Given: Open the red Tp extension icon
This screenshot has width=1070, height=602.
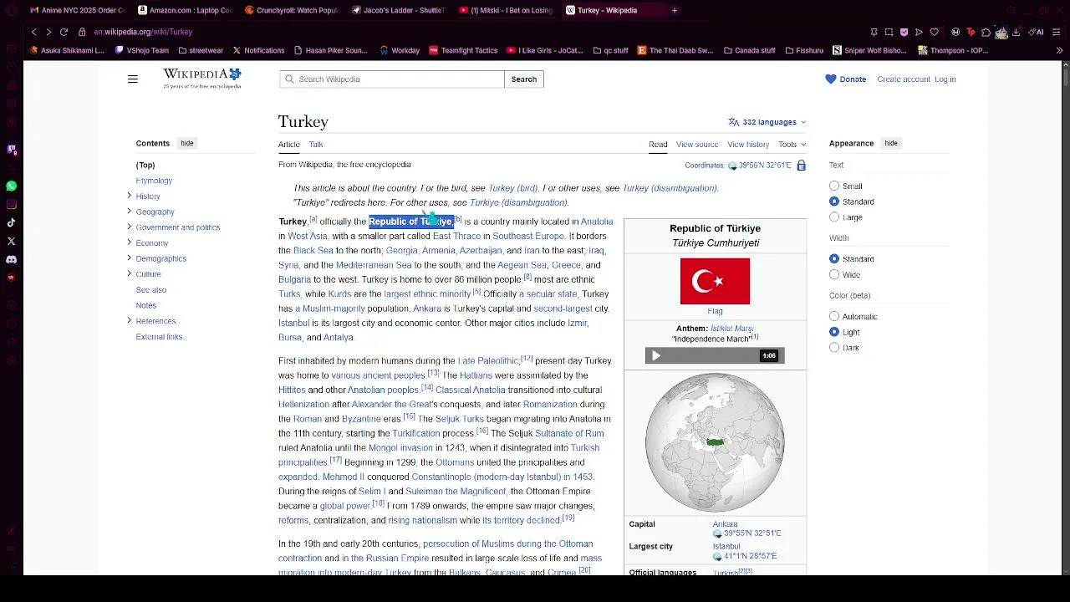Looking at the screenshot, I should pyautogui.click(x=971, y=32).
